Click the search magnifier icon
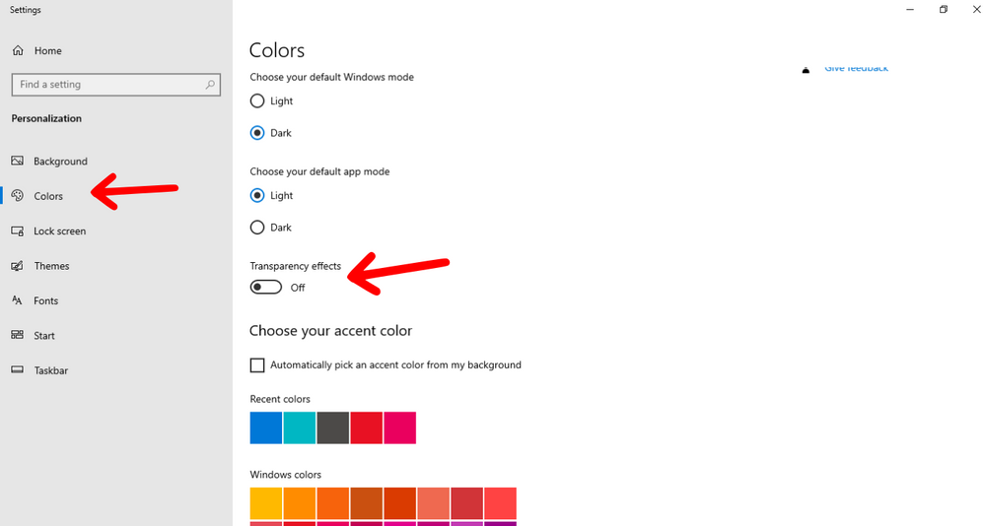The width and height of the screenshot is (986, 526). point(210,85)
